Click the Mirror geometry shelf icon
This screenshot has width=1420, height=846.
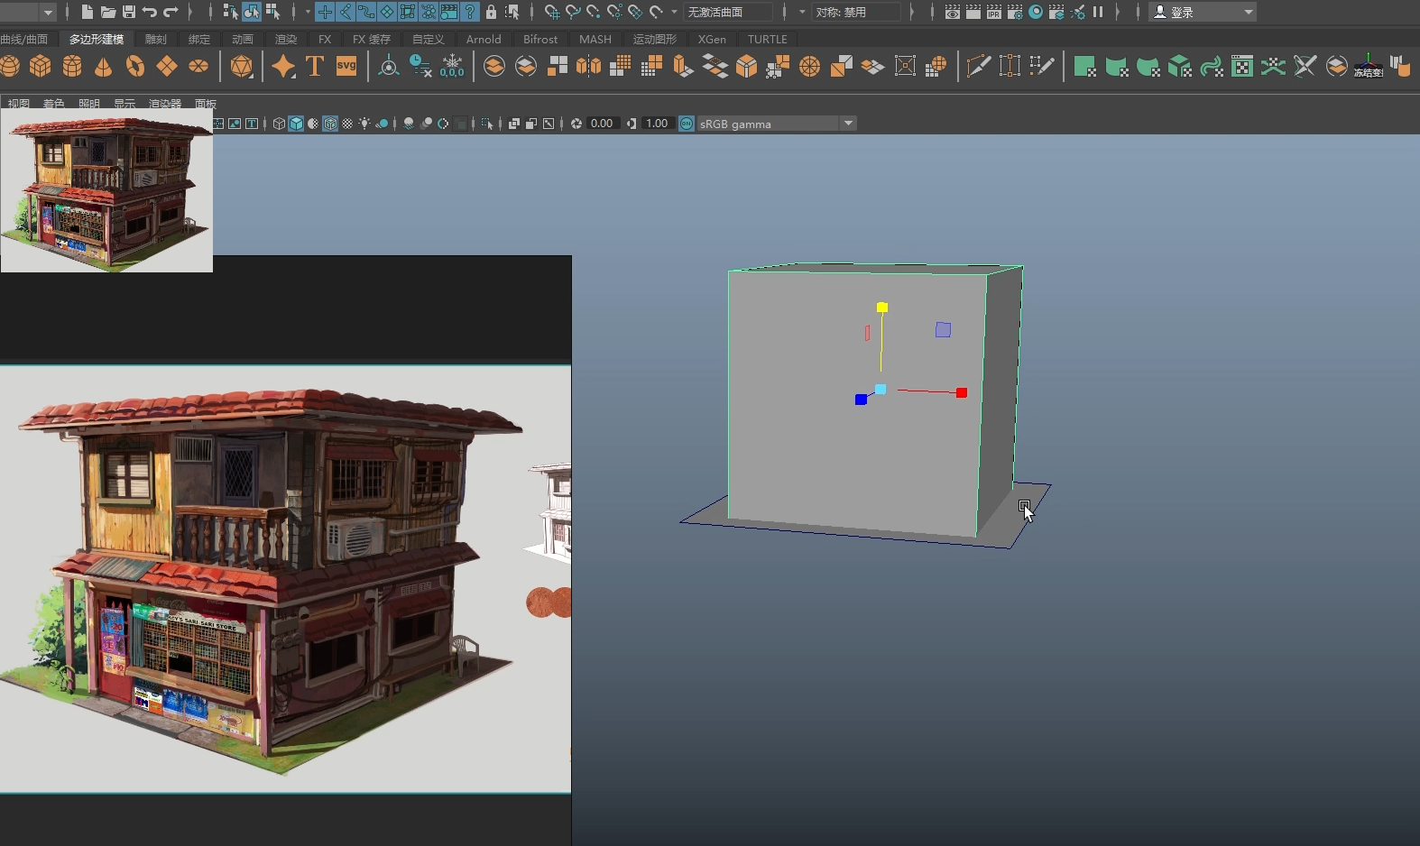coord(589,66)
